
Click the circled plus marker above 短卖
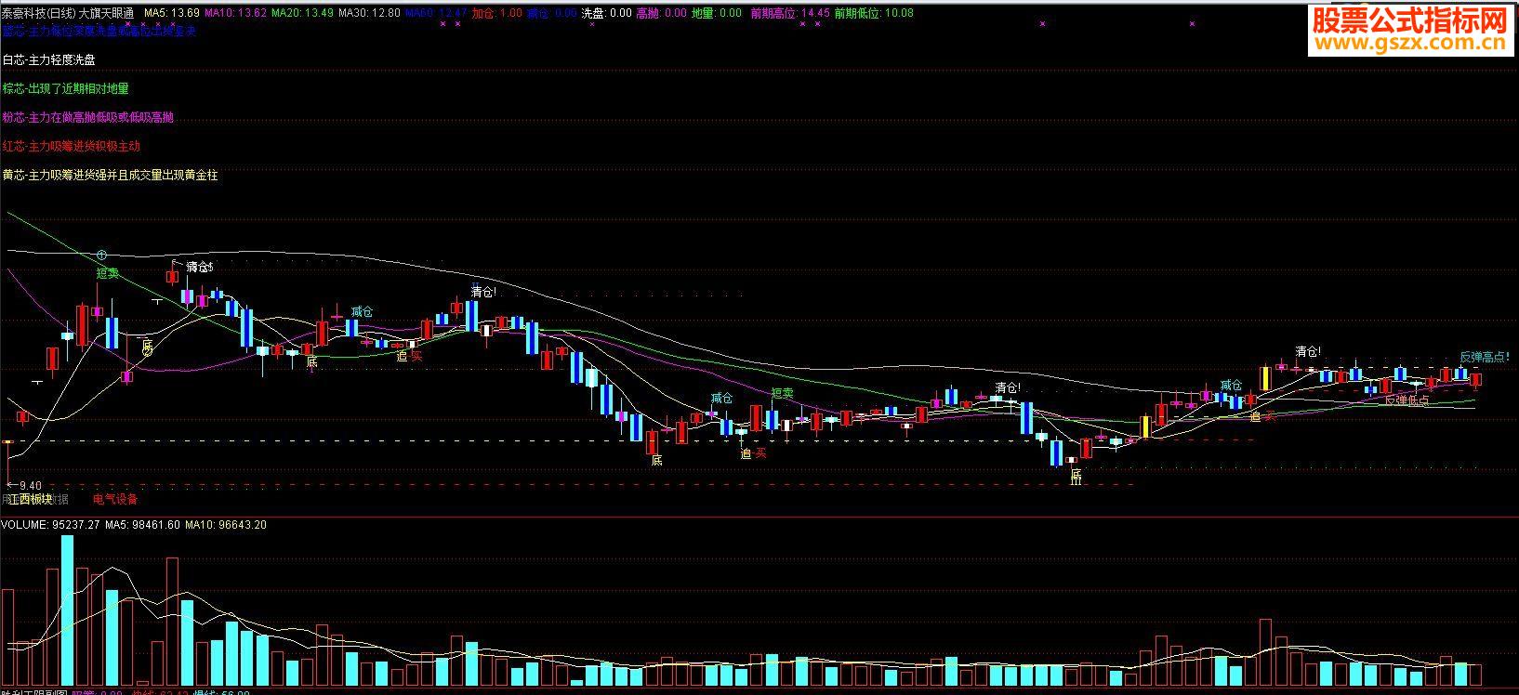pos(101,255)
